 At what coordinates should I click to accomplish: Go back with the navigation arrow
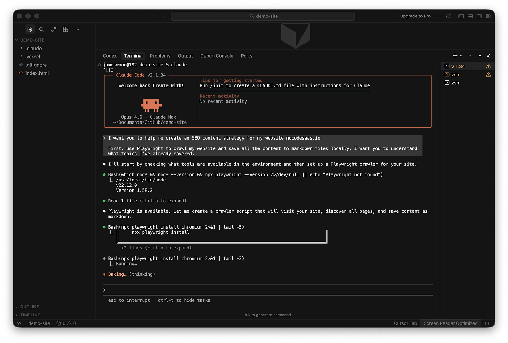(x=155, y=16)
